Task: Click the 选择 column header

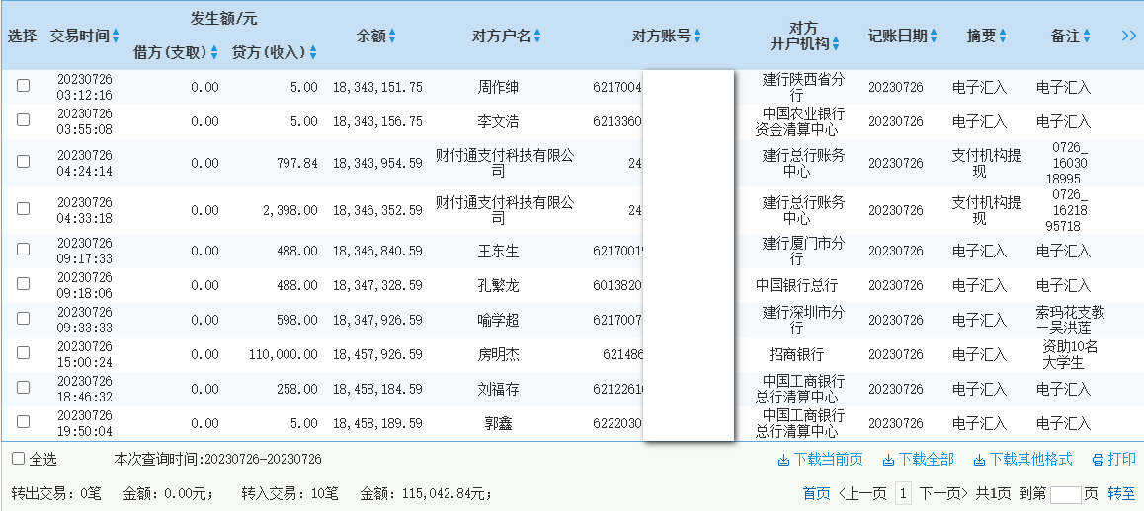Action: click(x=23, y=36)
